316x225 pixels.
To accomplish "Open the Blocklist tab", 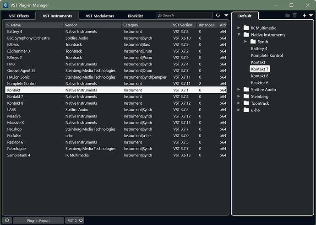I will (x=136, y=16).
